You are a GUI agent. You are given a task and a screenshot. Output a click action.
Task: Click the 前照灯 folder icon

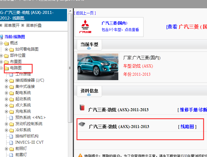12,149
